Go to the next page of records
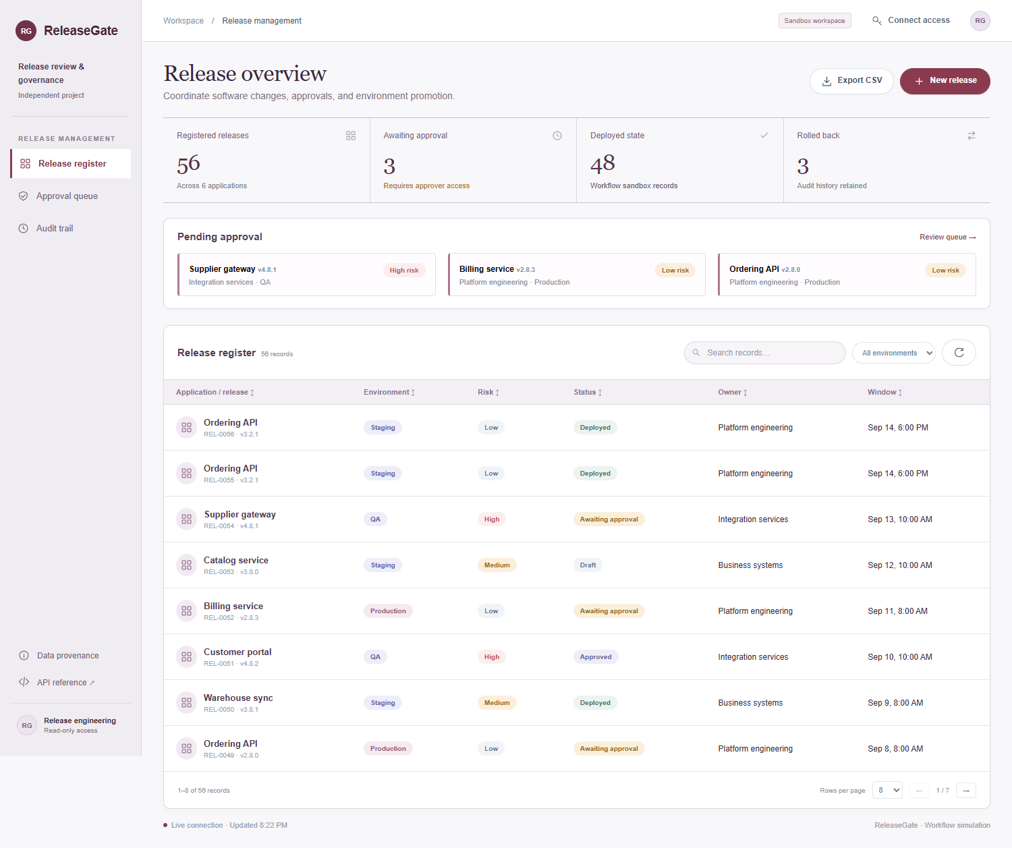This screenshot has width=1012, height=848. (966, 790)
